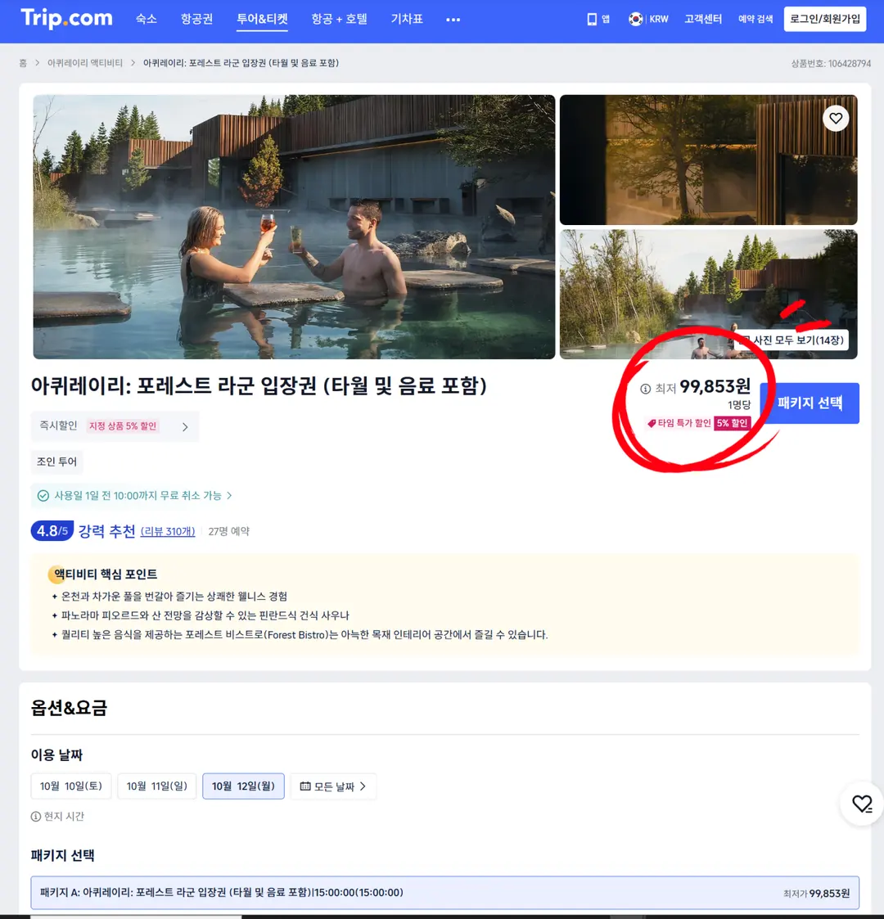This screenshot has height=919, width=884.
Task: Open 고객센터 link
Action: [x=703, y=20]
